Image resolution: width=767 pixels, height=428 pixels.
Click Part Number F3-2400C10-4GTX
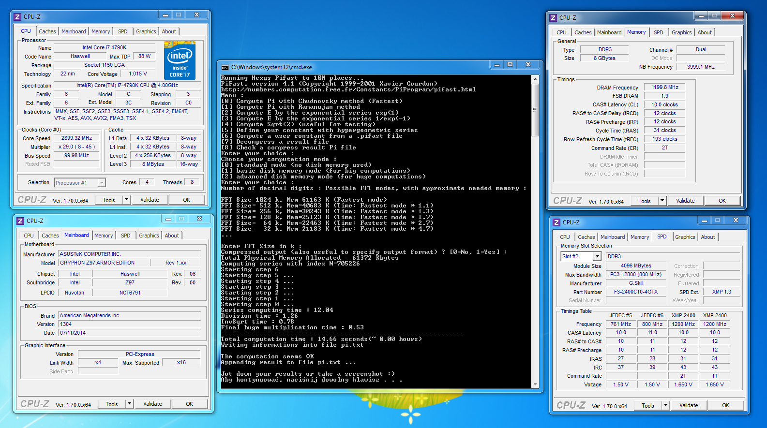tap(636, 292)
